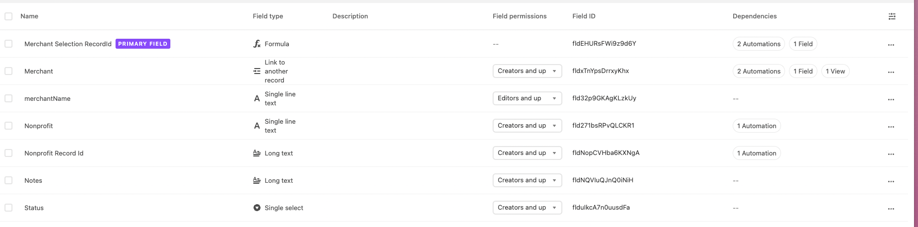Screen dimensions: 918x227
Task: Click the Formula field type icon
Action: click(x=257, y=44)
